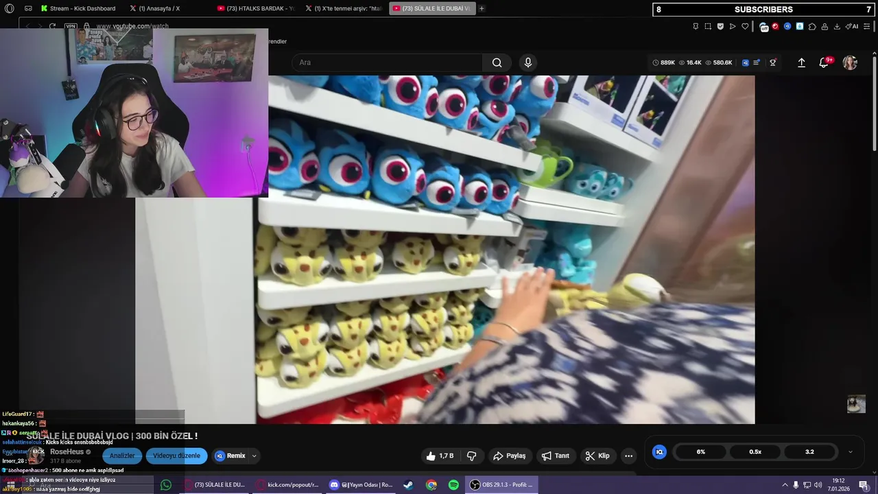The height and width of the screenshot is (494, 878).
Task: Open a new browser tab
Action: point(482,8)
